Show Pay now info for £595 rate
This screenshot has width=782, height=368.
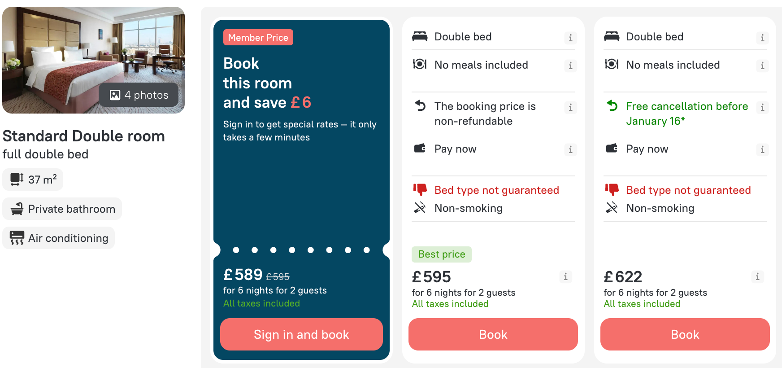pyautogui.click(x=570, y=149)
